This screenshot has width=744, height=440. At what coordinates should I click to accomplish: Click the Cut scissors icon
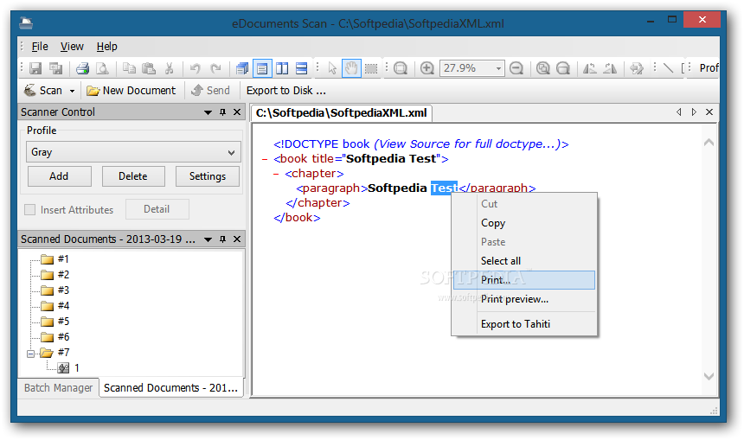point(169,68)
